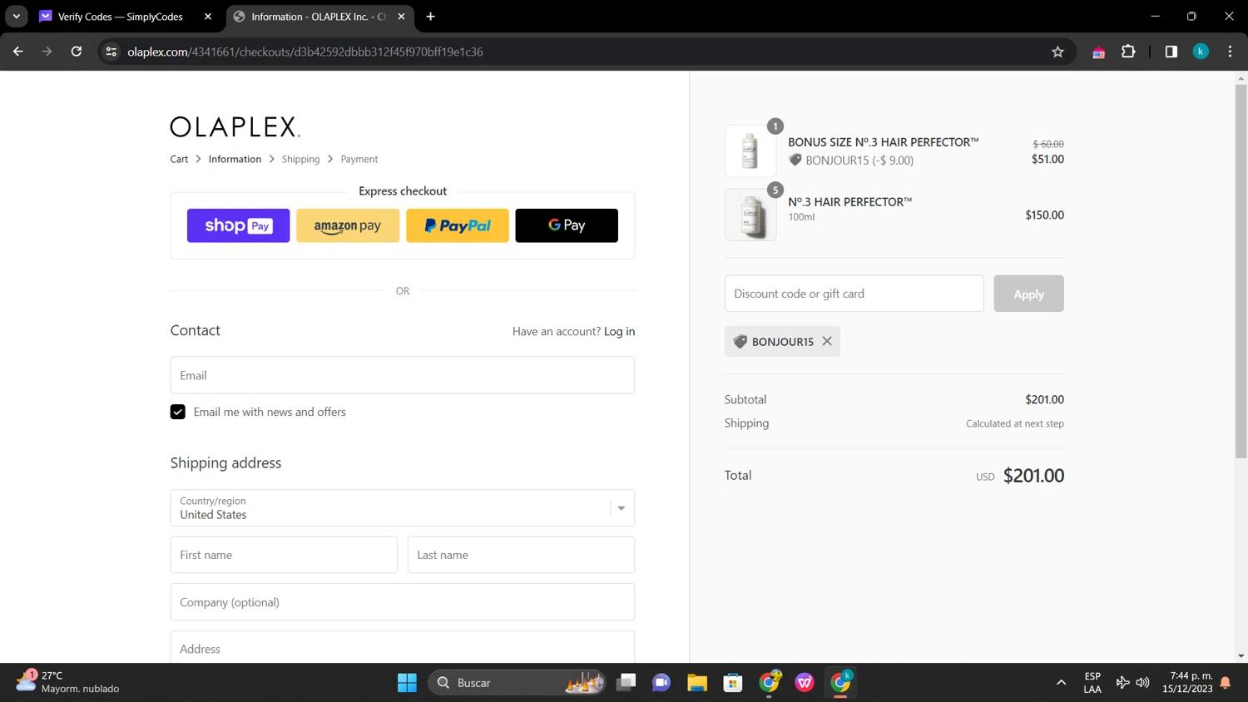Screen dimensions: 1248x702
Task: Open Windows taskbar search box
Action: tap(516, 683)
